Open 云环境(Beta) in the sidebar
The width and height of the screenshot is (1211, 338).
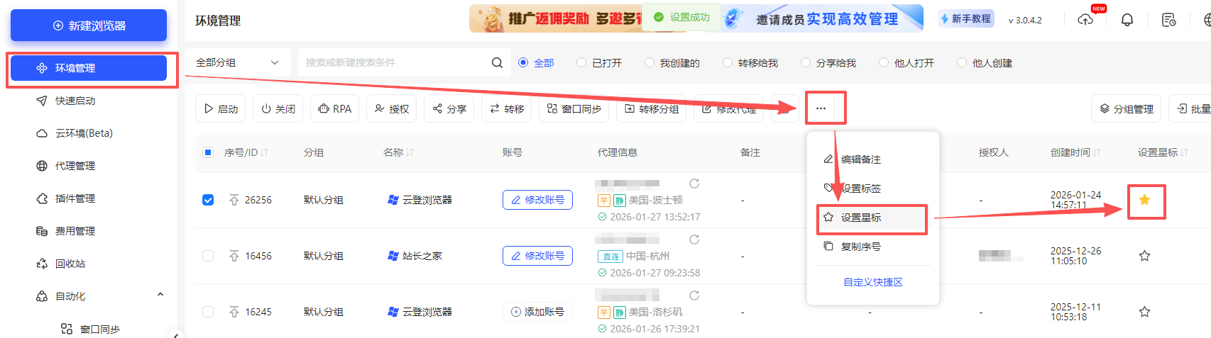75,133
